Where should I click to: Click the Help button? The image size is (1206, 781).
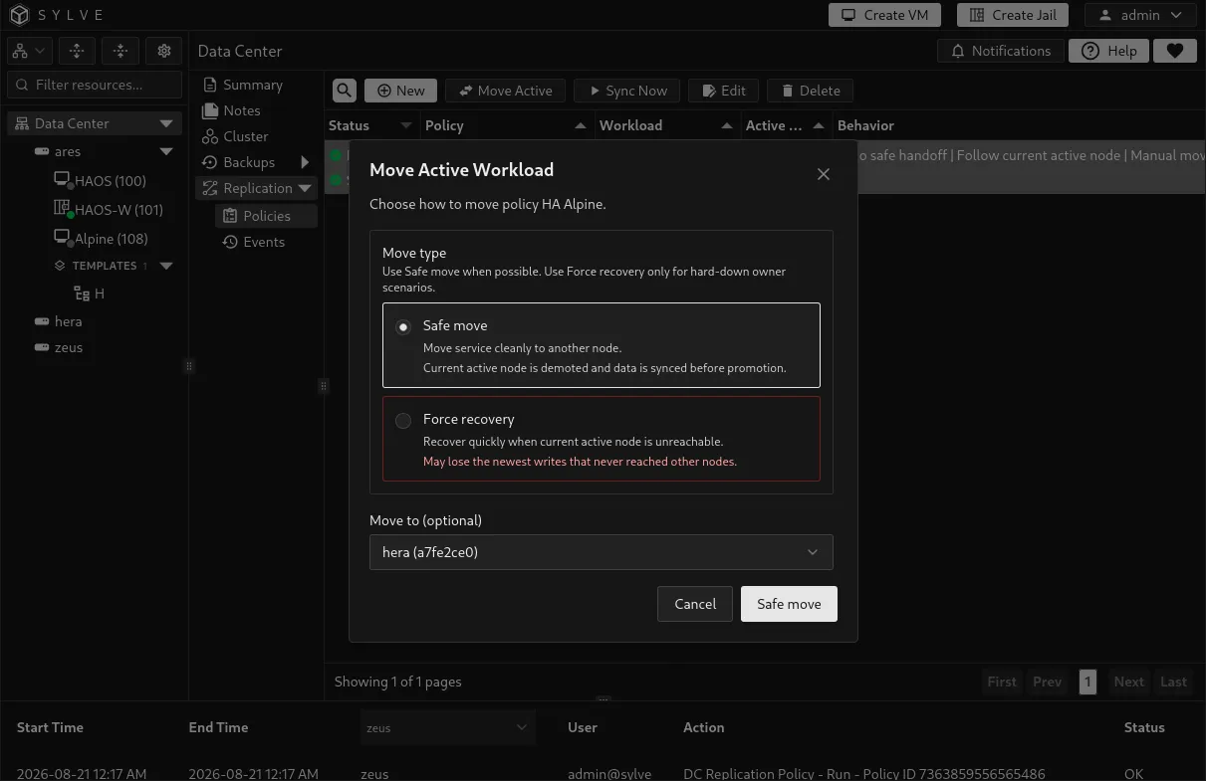click(x=1108, y=51)
